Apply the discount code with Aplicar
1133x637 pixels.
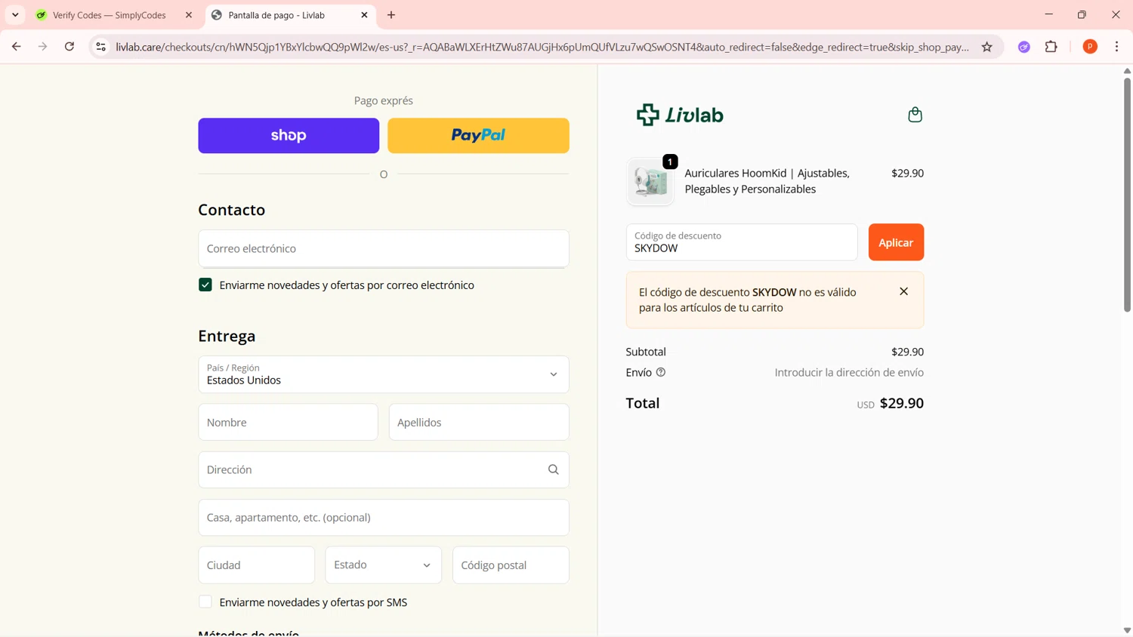point(896,242)
